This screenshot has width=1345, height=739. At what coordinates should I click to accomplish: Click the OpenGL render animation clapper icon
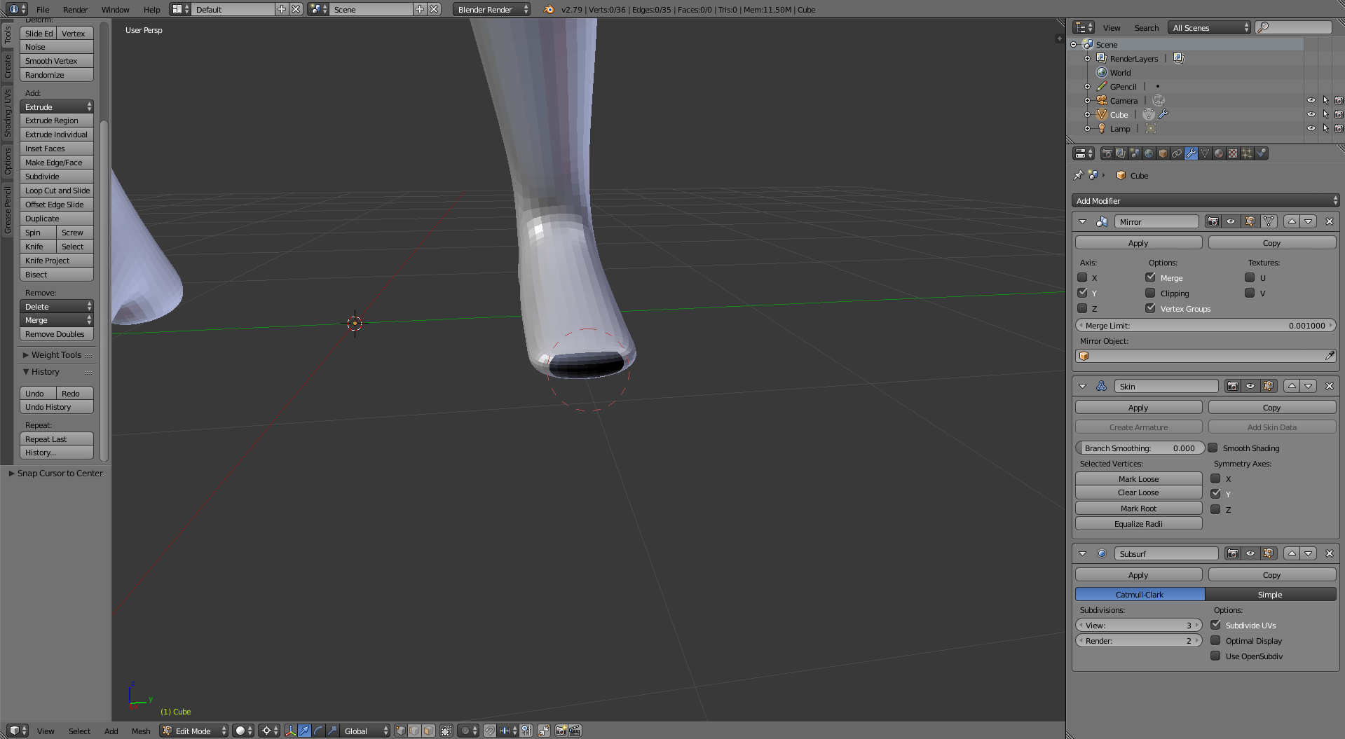pos(575,731)
